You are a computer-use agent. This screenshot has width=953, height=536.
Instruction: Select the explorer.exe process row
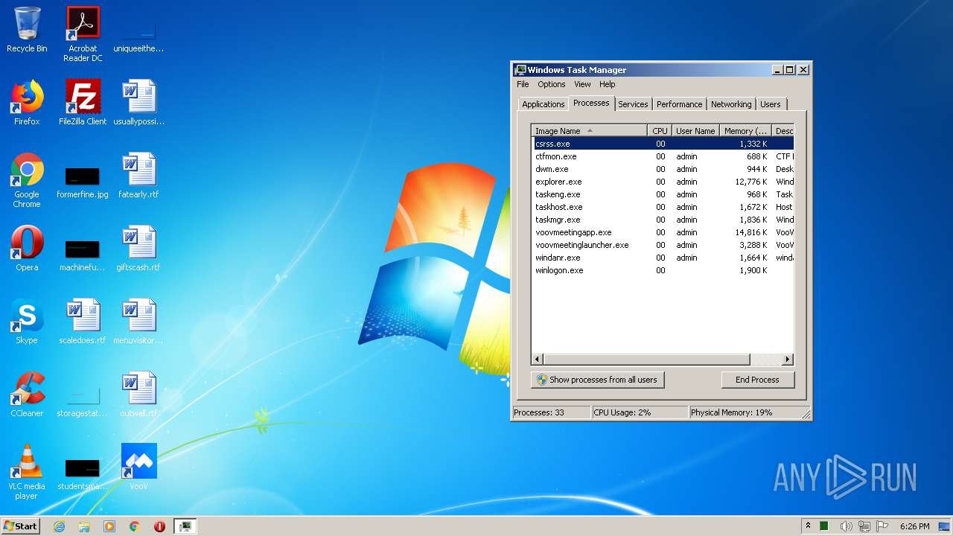tap(663, 182)
